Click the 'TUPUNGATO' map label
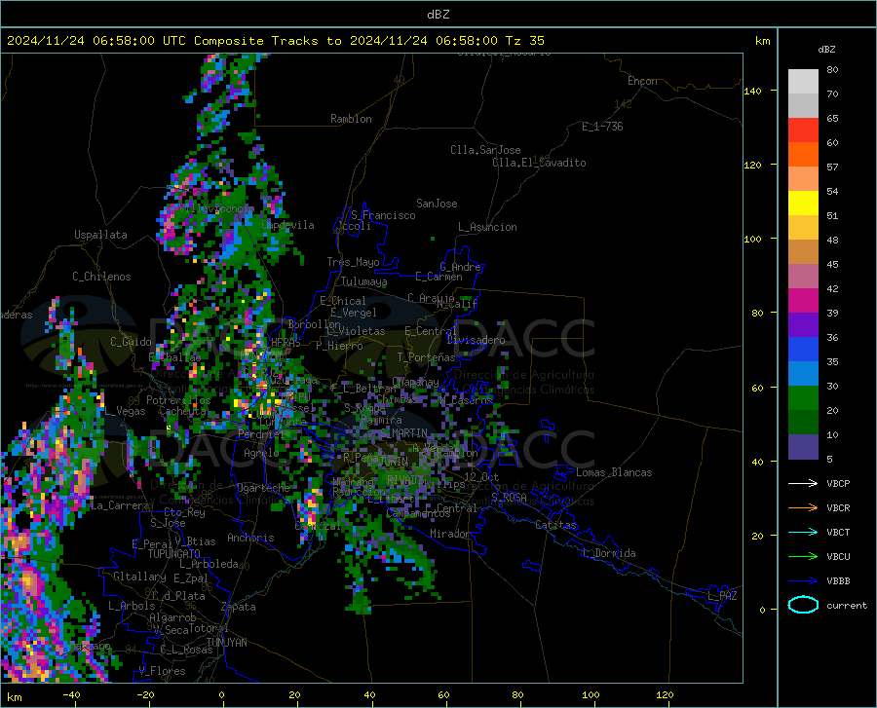This screenshot has height=708, width=877. 174,554
